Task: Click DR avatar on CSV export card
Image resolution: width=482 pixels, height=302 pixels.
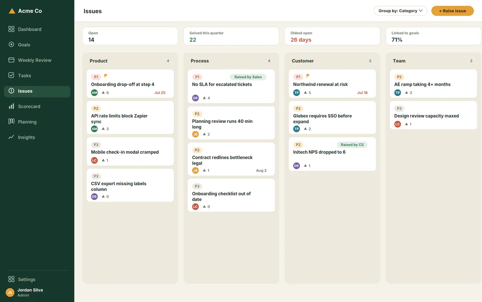Action: click(94, 196)
